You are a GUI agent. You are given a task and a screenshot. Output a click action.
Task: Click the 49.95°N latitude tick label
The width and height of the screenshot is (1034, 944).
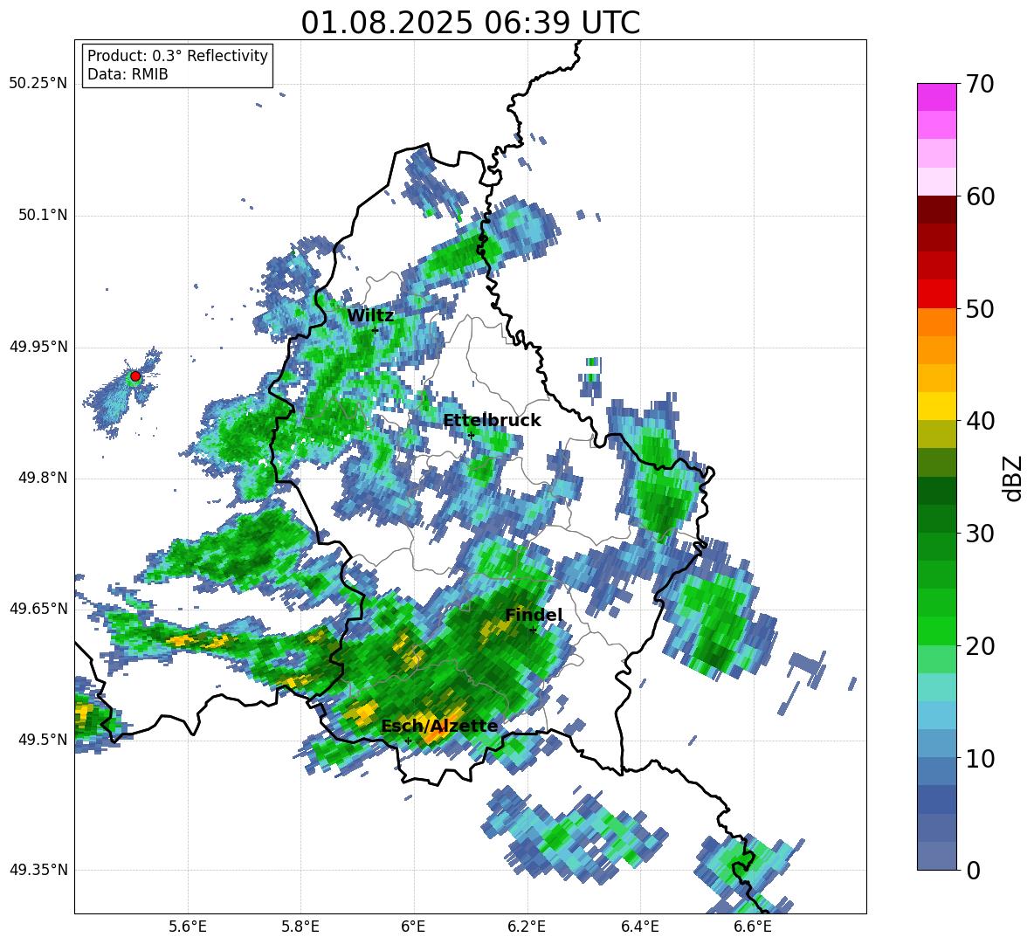[x=38, y=347]
